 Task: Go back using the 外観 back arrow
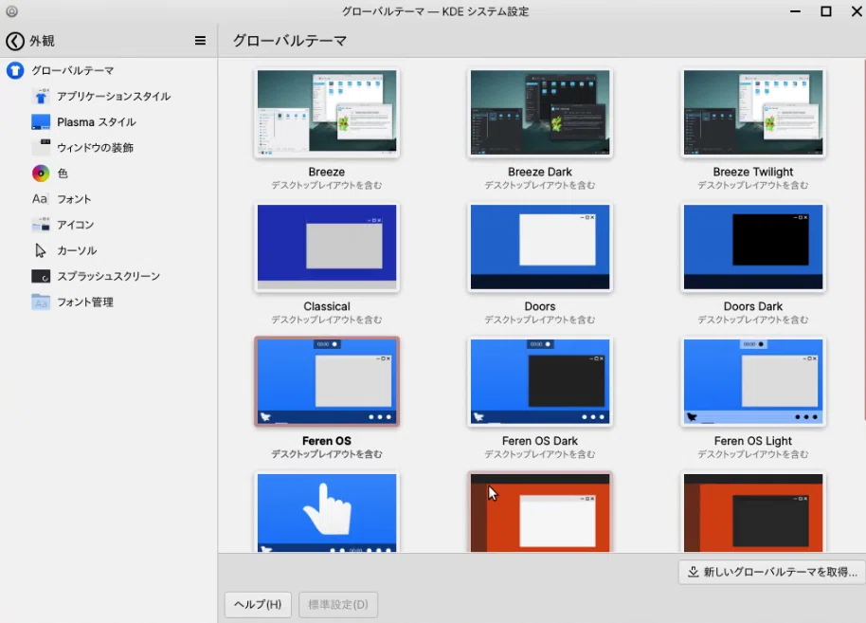15,41
